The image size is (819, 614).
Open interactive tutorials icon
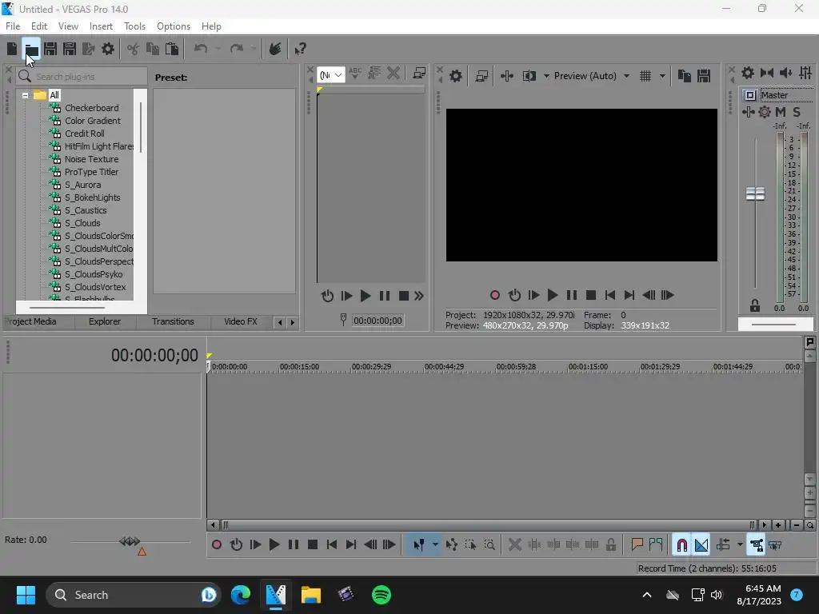click(275, 49)
